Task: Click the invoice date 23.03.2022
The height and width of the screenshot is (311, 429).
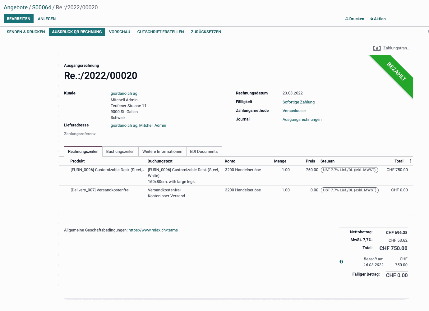Action: 293,93
